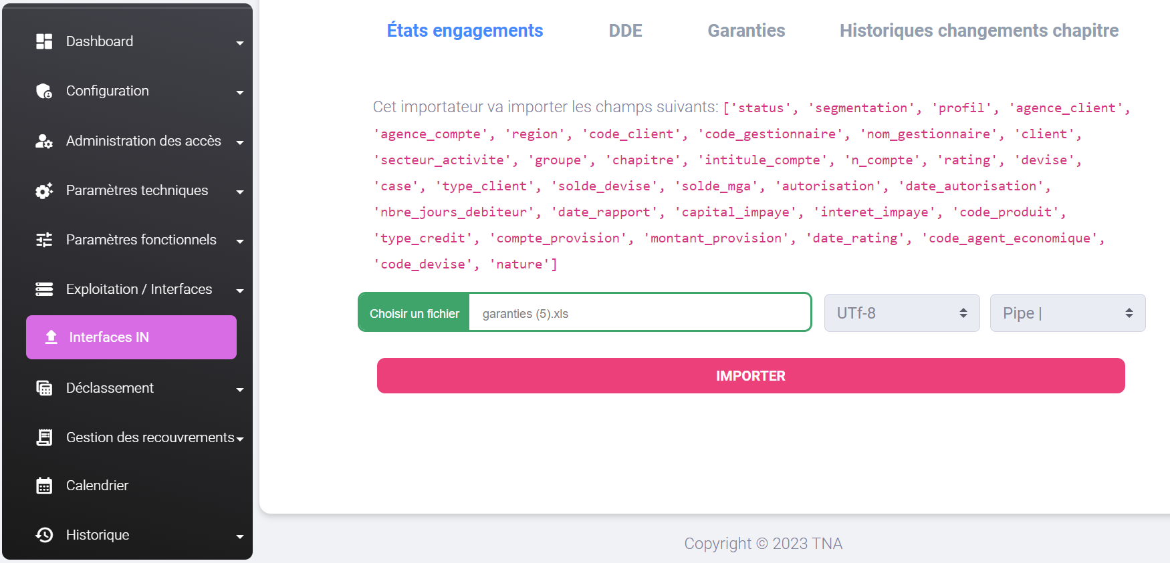Switch to the DDE tab
1170x563 pixels.
[625, 31]
